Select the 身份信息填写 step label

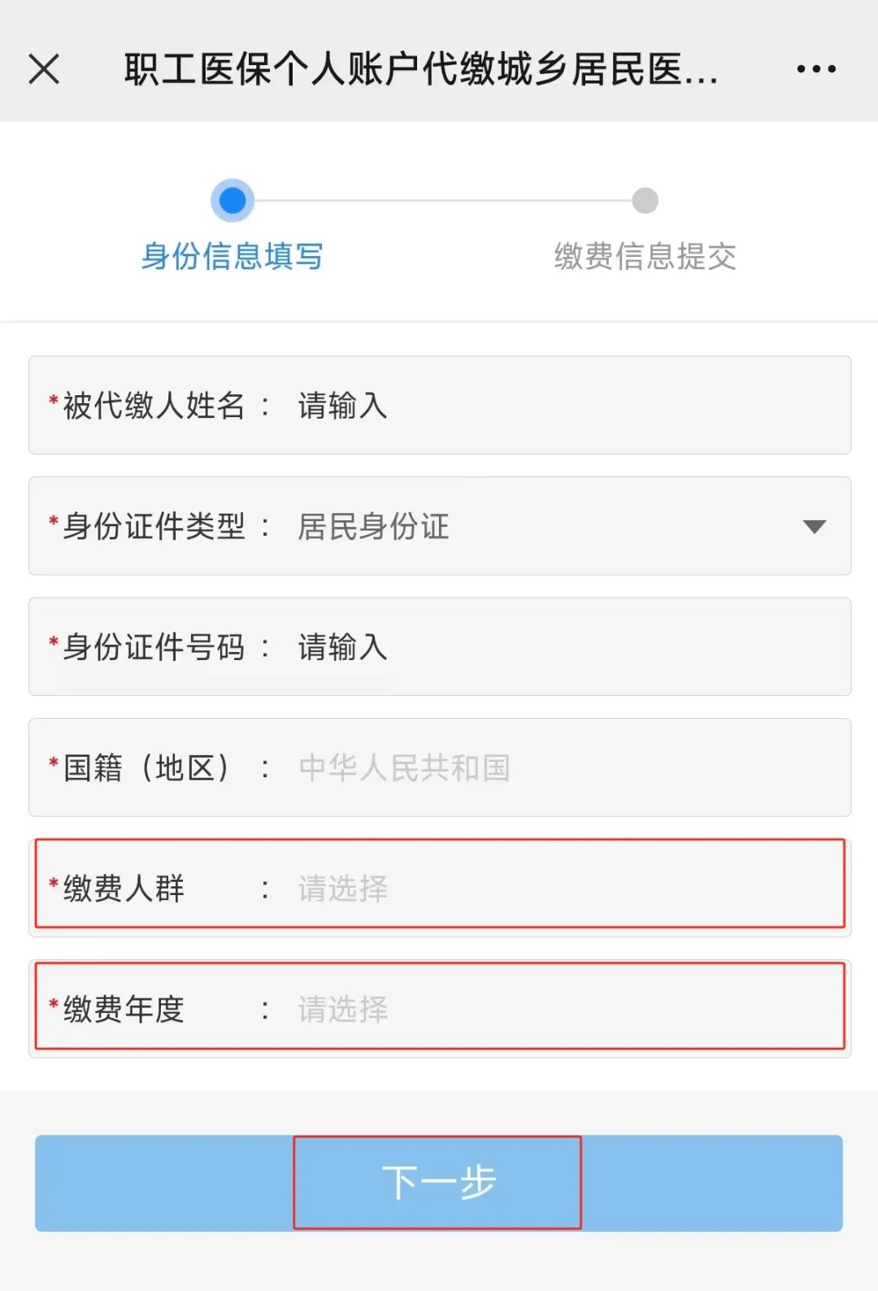[x=233, y=256]
